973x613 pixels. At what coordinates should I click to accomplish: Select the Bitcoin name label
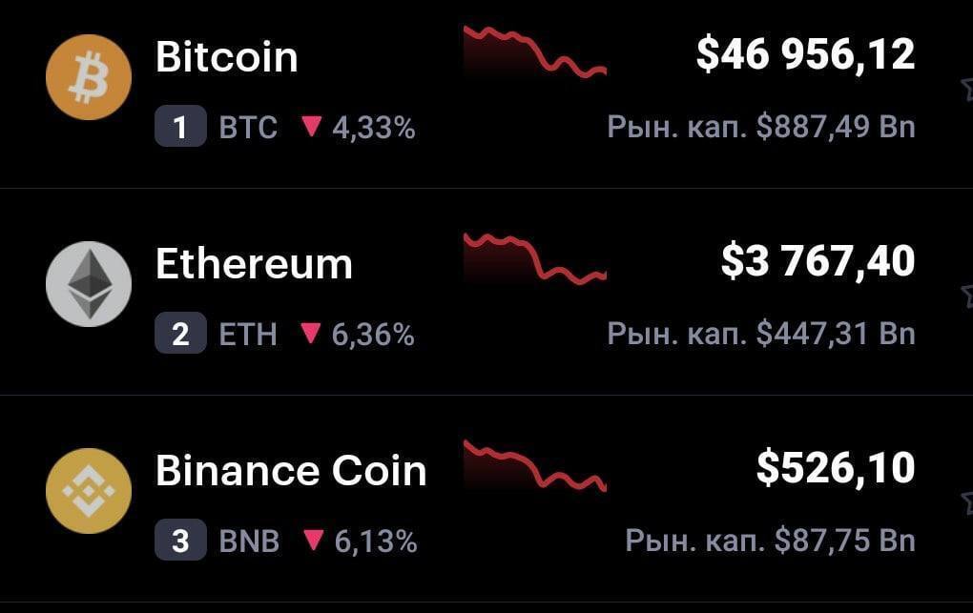227,58
